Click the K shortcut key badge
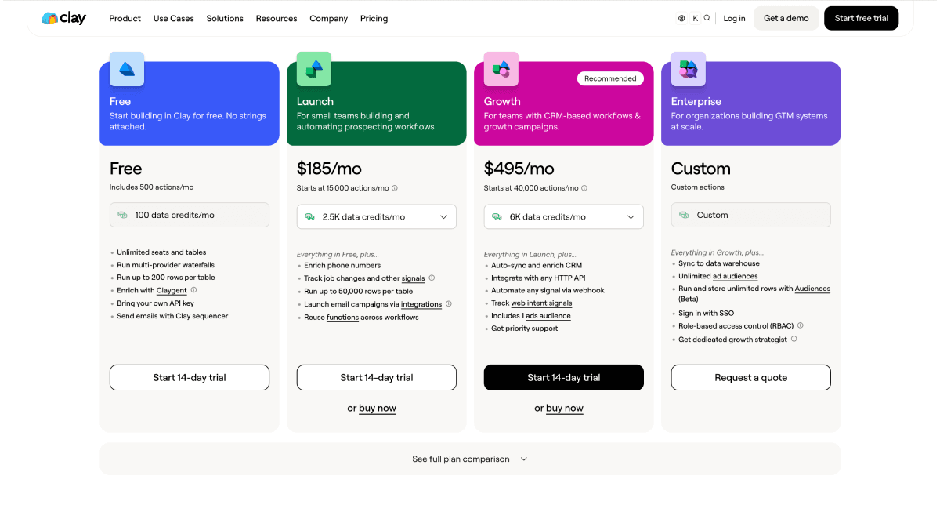940x512 pixels. [x=695, y=18]
